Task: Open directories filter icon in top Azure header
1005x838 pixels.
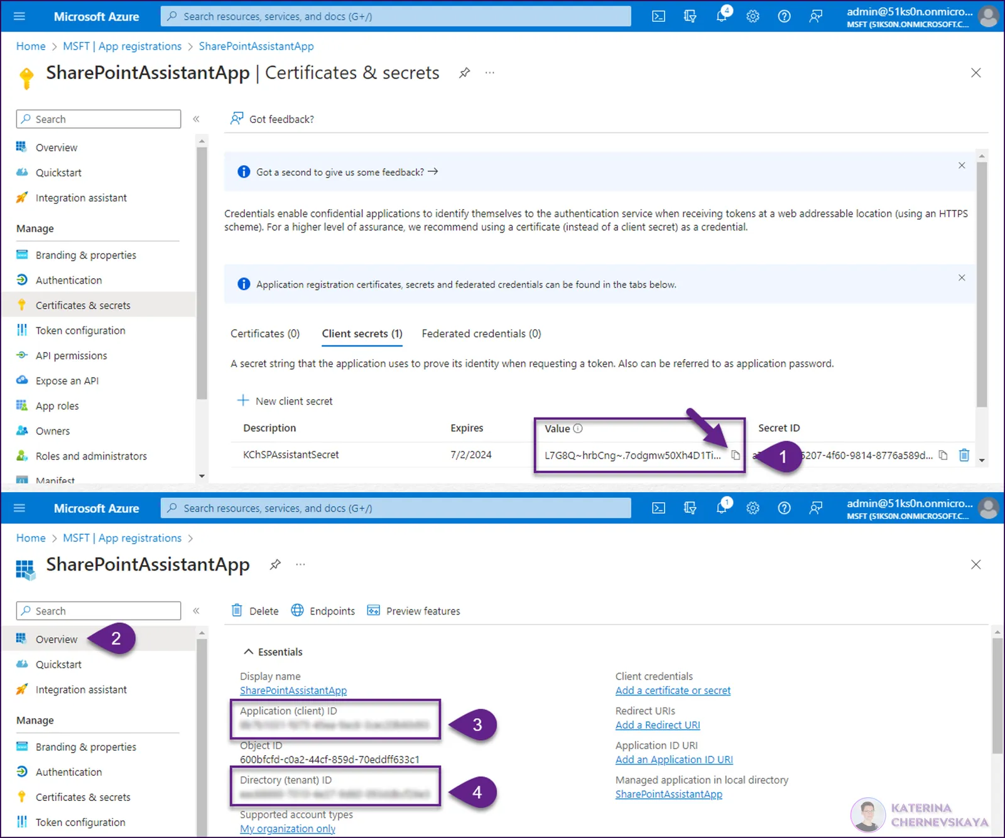Action: coord(690,16)
